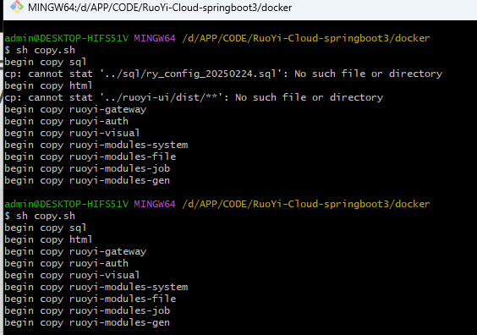The image size is (477, 335).
Task: Click 'begin copy ruoyi-modules-system' in second run output
Action: tap(96, 288)
